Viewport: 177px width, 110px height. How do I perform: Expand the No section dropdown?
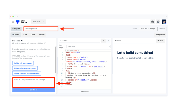point(39,22)
